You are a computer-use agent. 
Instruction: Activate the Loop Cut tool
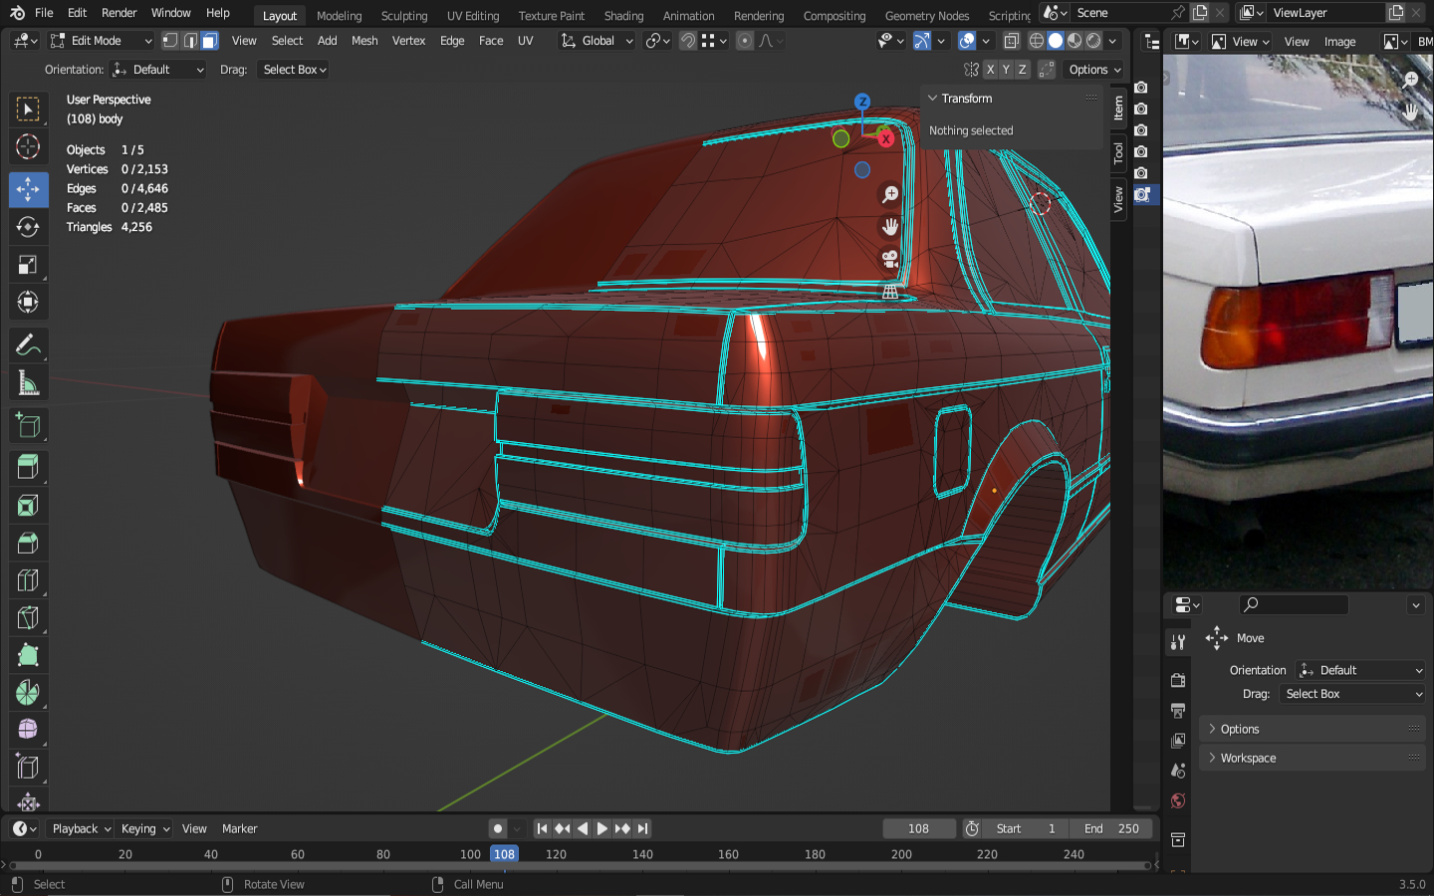[28, 580]
